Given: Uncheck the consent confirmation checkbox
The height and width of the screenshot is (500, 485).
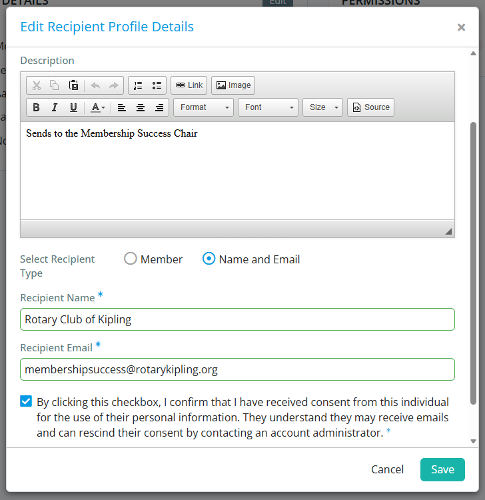Looking at the screenshot, I should [x=26, y=401].
